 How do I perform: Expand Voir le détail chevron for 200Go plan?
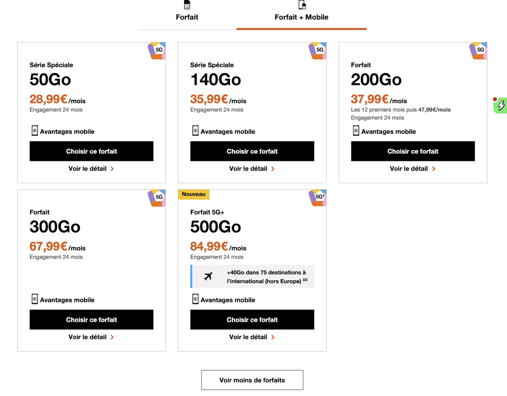[x=434, y=169]
